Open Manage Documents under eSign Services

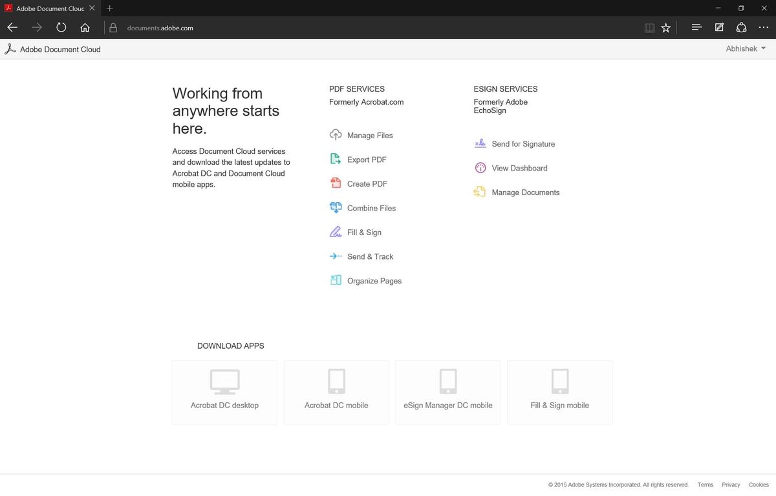526,192
